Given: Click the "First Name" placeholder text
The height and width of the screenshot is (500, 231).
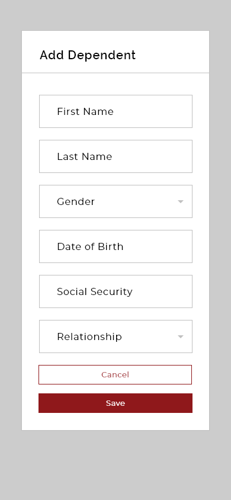Looking at the screenshot, I should coord(85,111).
